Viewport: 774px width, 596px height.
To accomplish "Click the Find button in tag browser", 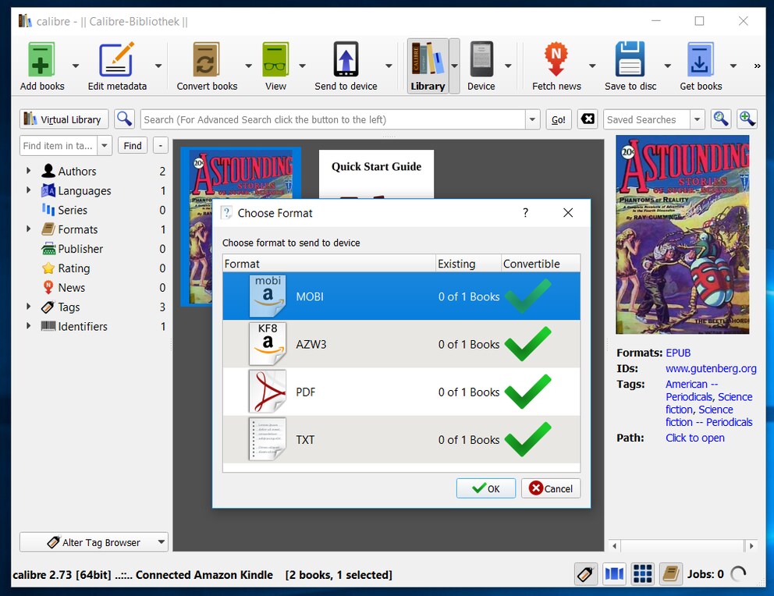I will point(133,146).
